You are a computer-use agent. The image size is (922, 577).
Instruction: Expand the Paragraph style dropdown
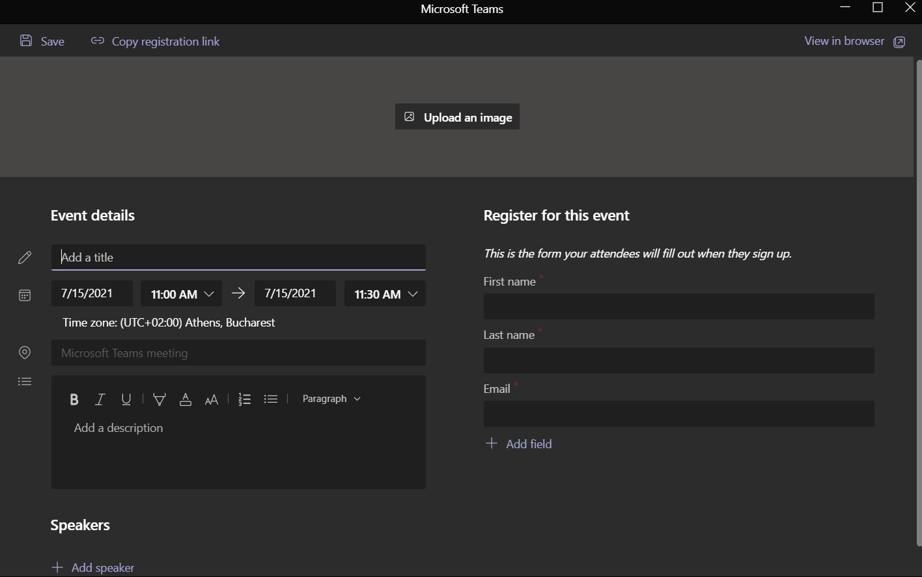click(331, 399)
